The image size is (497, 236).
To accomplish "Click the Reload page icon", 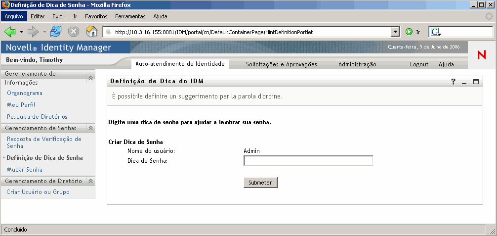I will [x=56, y=32].
